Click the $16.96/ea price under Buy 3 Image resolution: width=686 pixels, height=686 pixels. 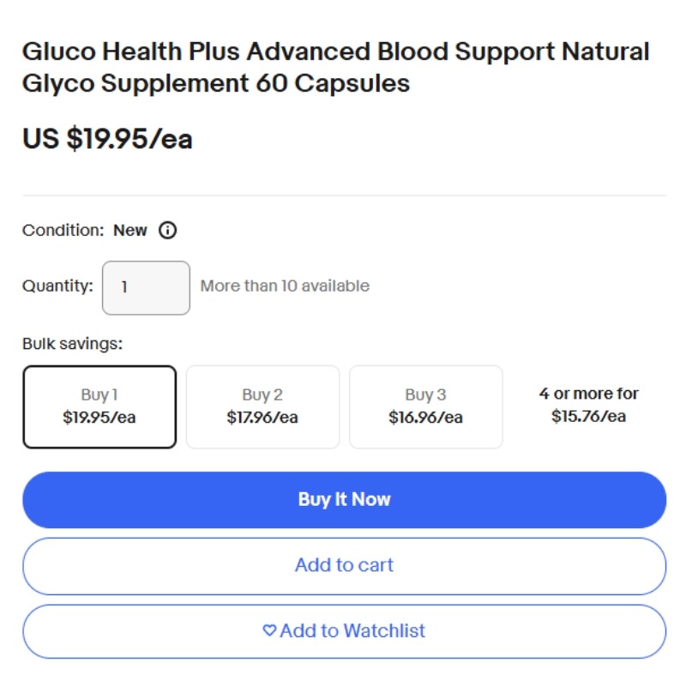425,418
